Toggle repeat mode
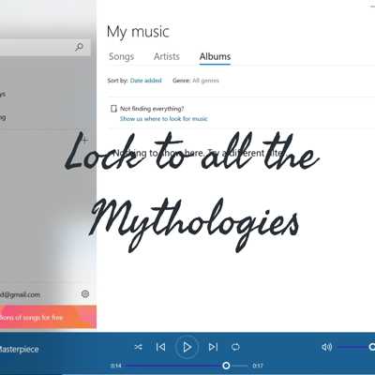Viewport: 375px width, 375px height. [x=235, y=347]
